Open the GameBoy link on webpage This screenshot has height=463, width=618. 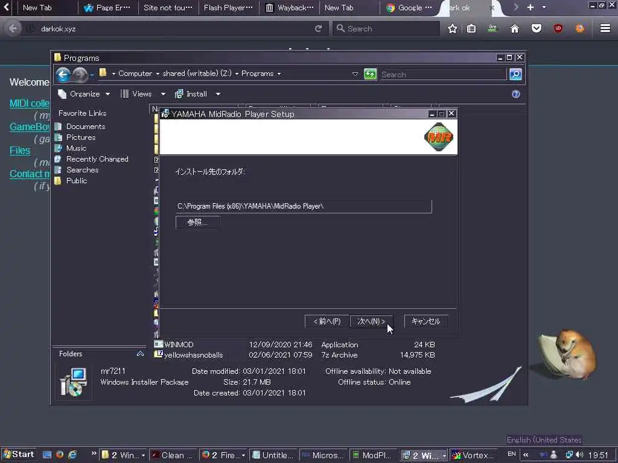pos(30,127)
